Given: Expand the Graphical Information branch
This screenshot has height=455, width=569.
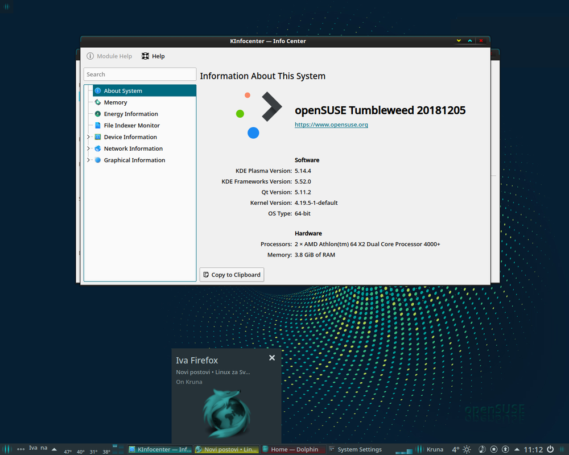Looking at the screenshot, I should [88, 160].
